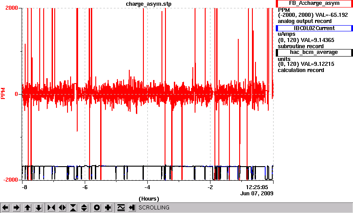This screenshot has width=353, height=213.
Task: Click the vertical expand icon
Action: [x=84, y=208]
